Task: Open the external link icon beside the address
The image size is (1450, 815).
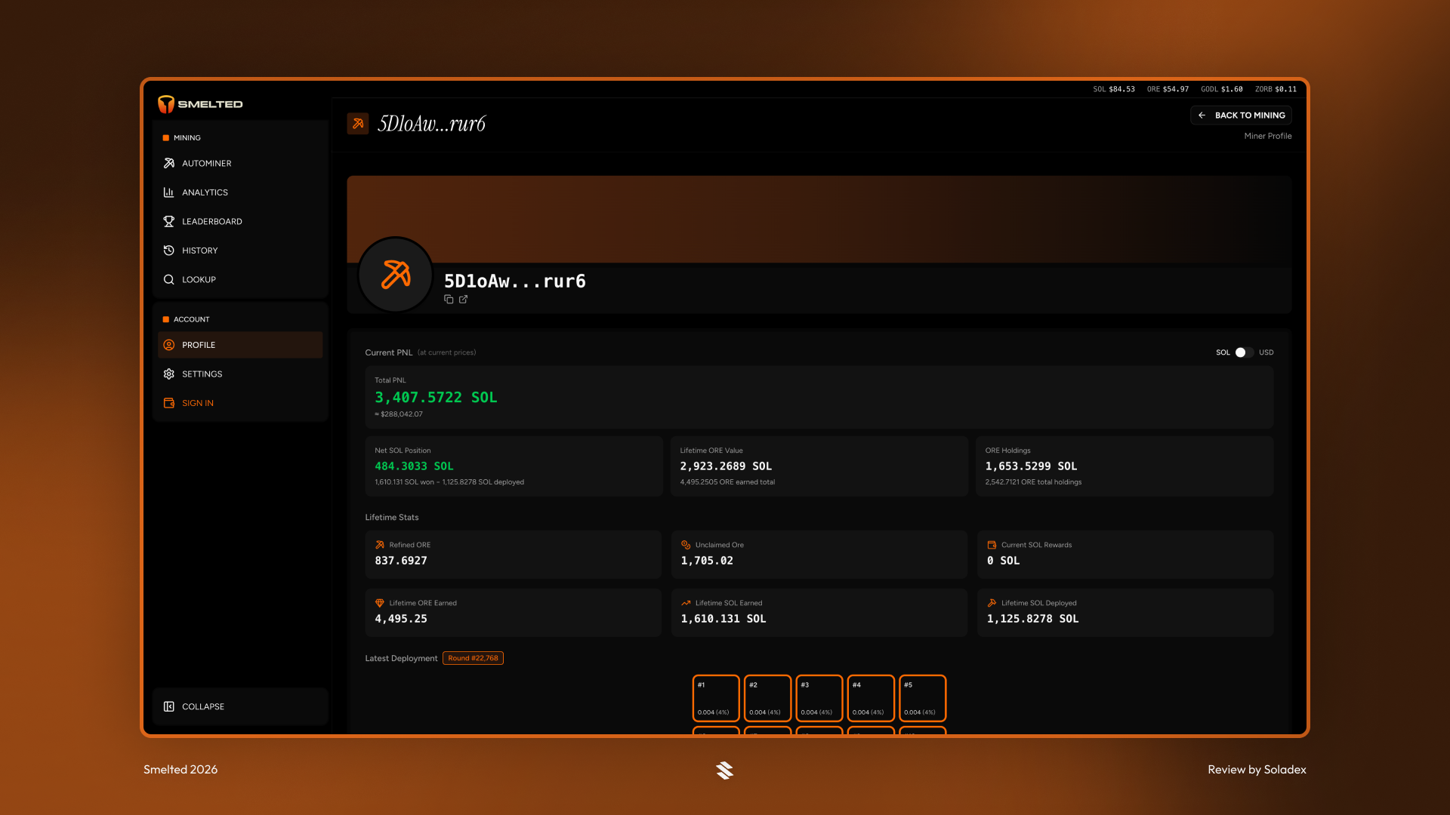Action: 464,299
